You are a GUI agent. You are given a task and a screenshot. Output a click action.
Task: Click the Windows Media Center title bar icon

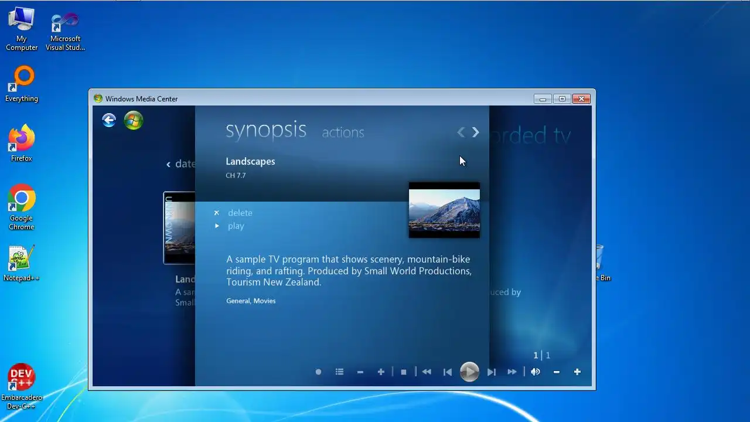98,98
